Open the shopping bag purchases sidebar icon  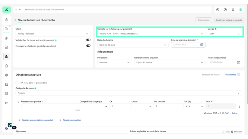point(6,66)
